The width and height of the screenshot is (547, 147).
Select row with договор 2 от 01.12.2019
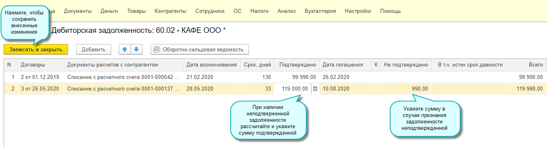pyautogui.click(x=274, y=77)
